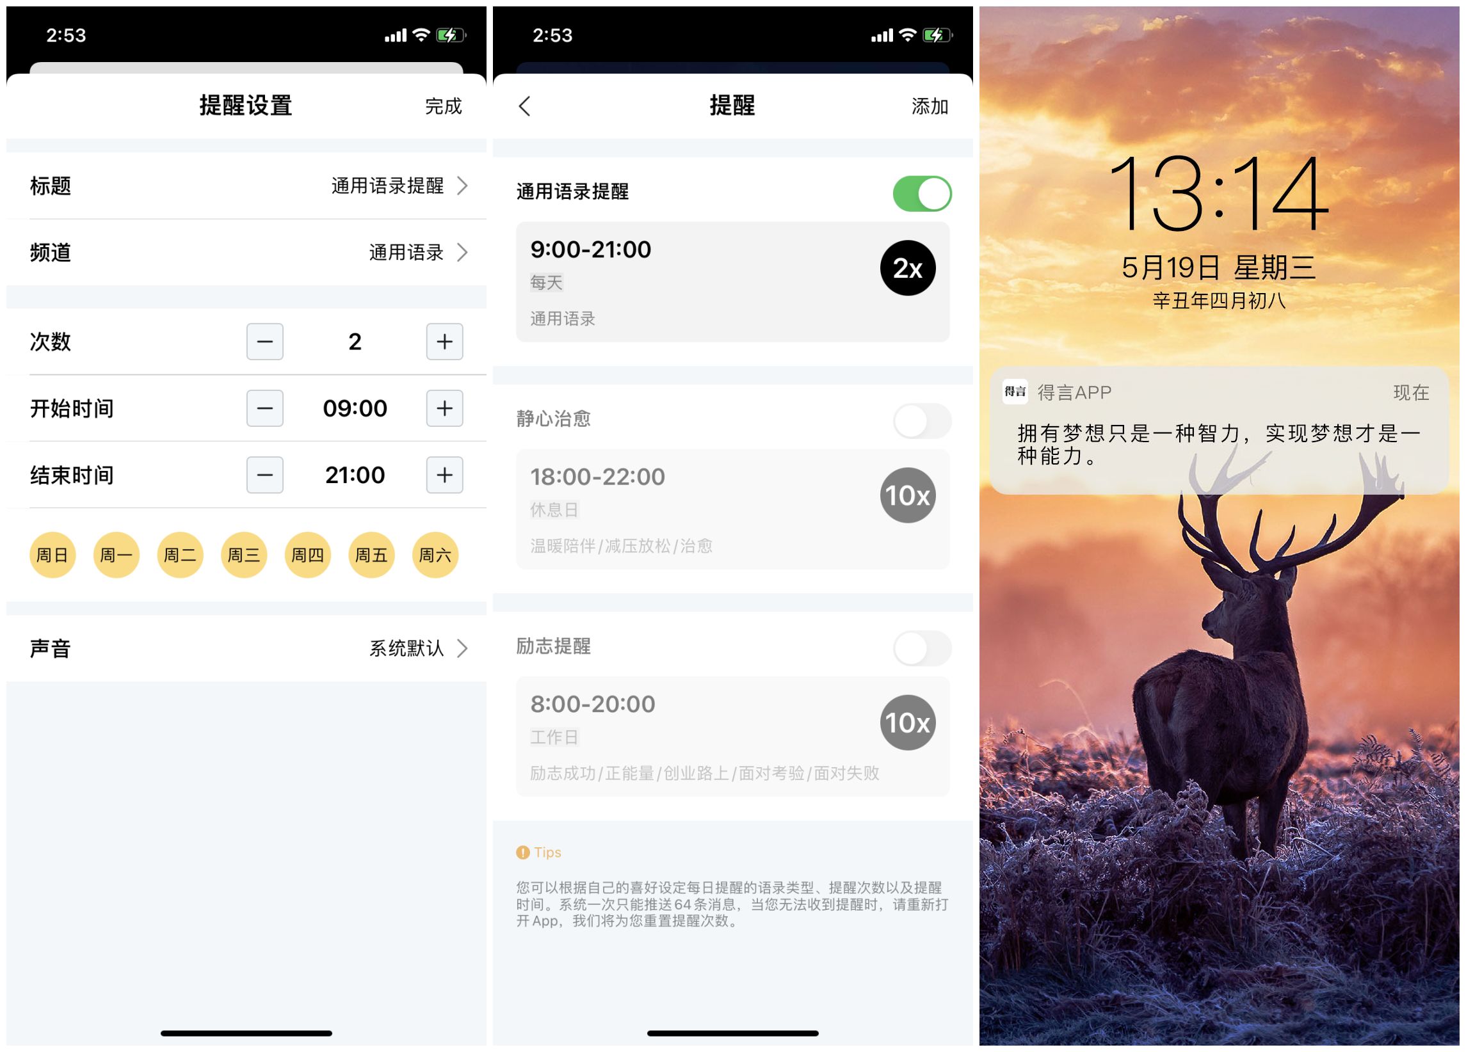This screenshot has height=1052, width=1466.
Task: Expand 声音 to change sound
Action: [246, 650]
